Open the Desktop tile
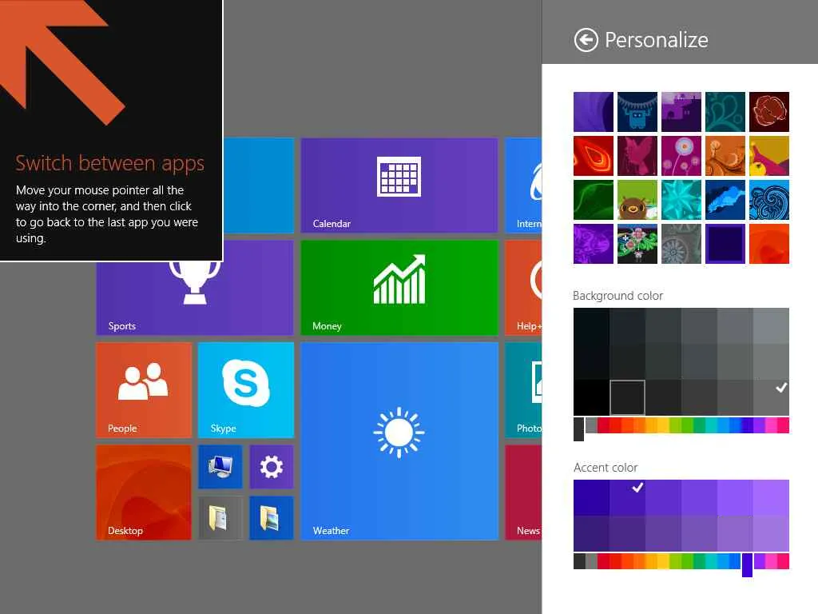 [144, 492]
